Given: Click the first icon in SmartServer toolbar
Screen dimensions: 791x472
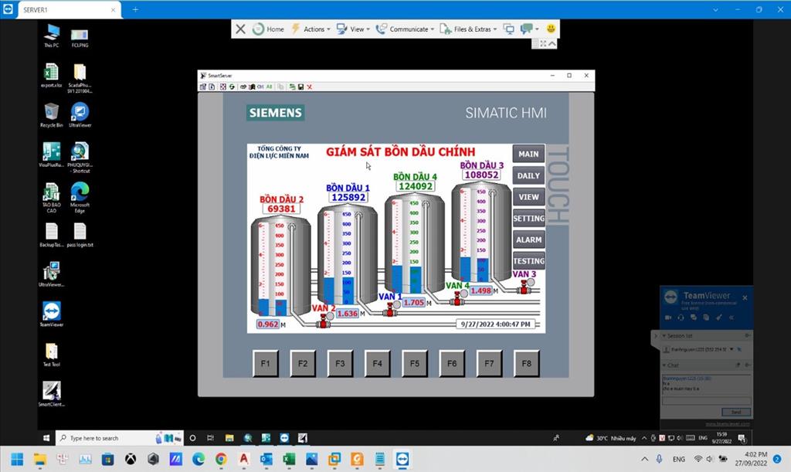Looking at the screenshot, I should (203, 87).
